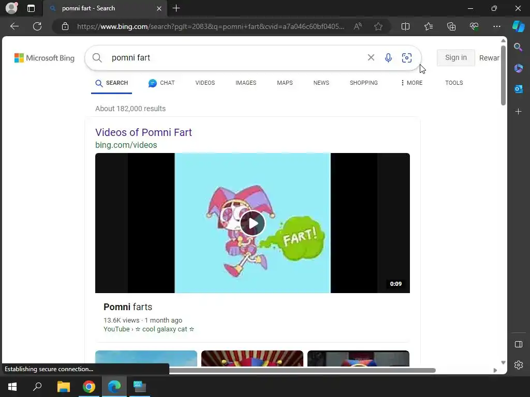530x397 pixels.
Task: Start Read Aloud from address bar
Action: point(358,26)
